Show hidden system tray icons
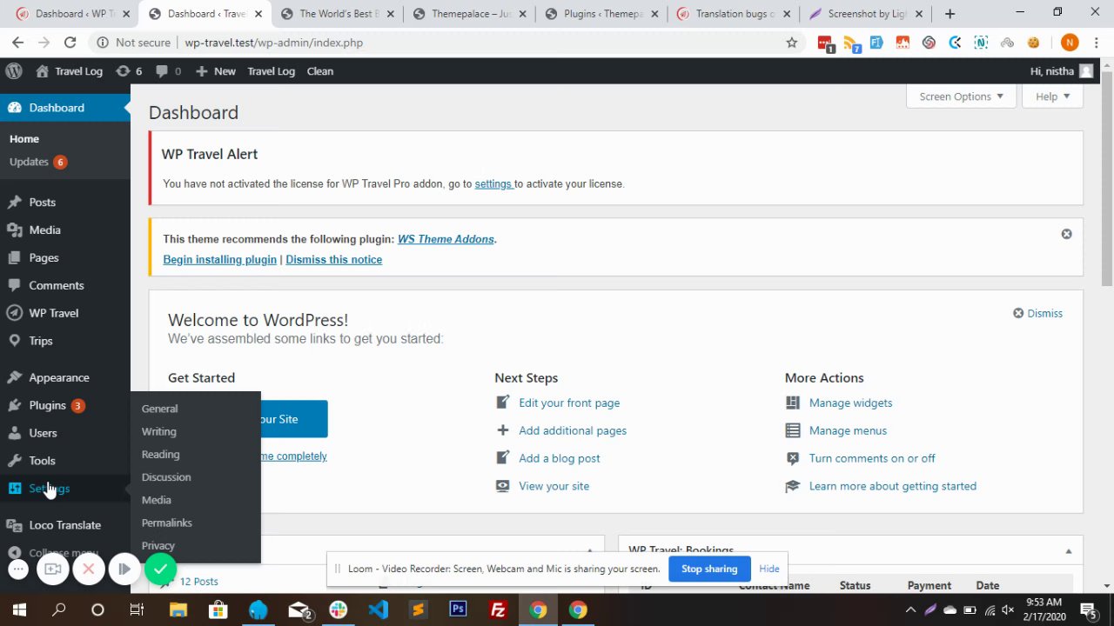The width and height of the screenshot is (1114, 626). tap(910, 609)
